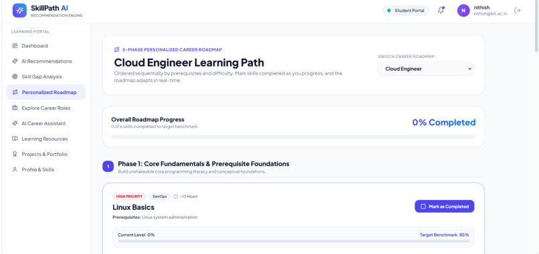Click the Phase 1 number badge

coord(108,166)
